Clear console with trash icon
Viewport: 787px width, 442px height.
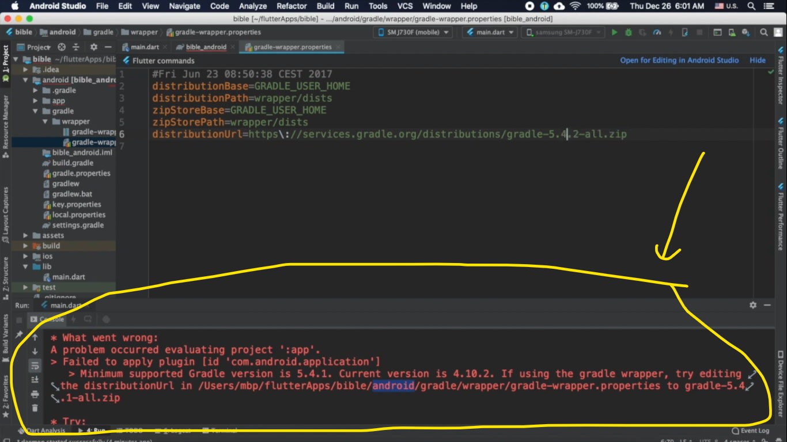pyautogui.click(x=35, y=408)
